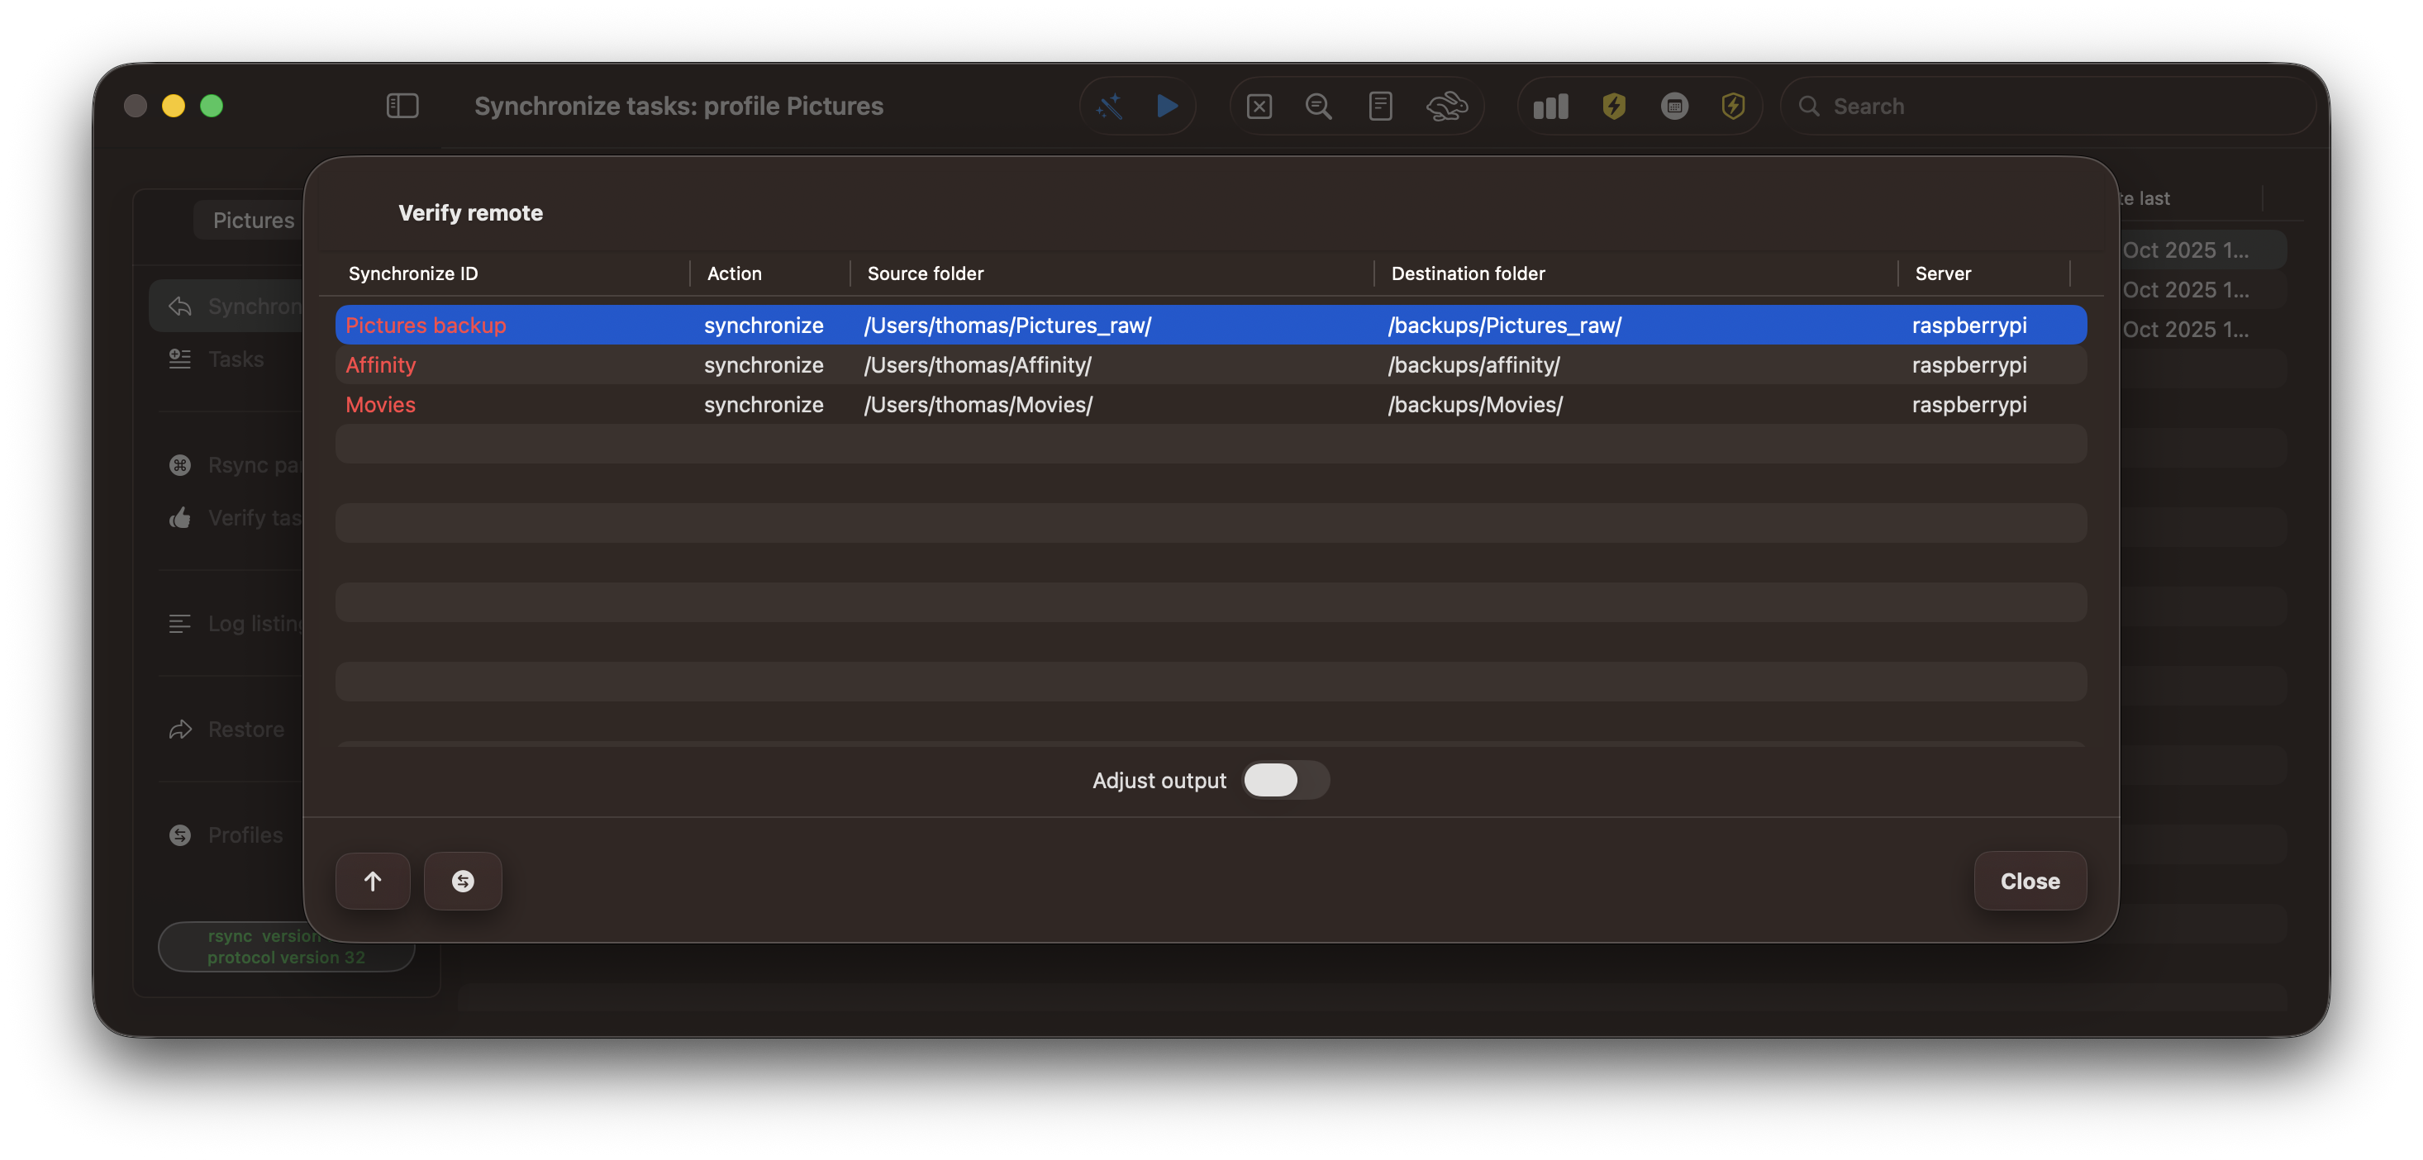Toggle the Adjust output switch

[x=1285, y=780]
